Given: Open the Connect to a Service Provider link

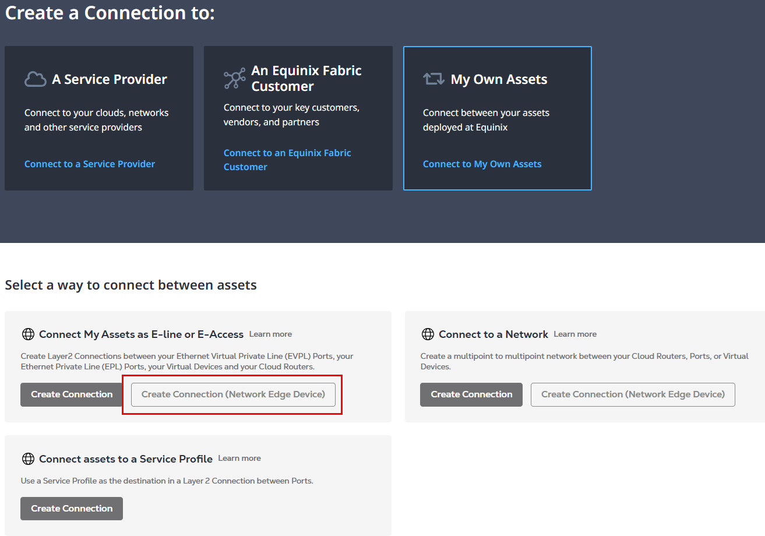Looking at the screenshot, I should coord(90,164).
